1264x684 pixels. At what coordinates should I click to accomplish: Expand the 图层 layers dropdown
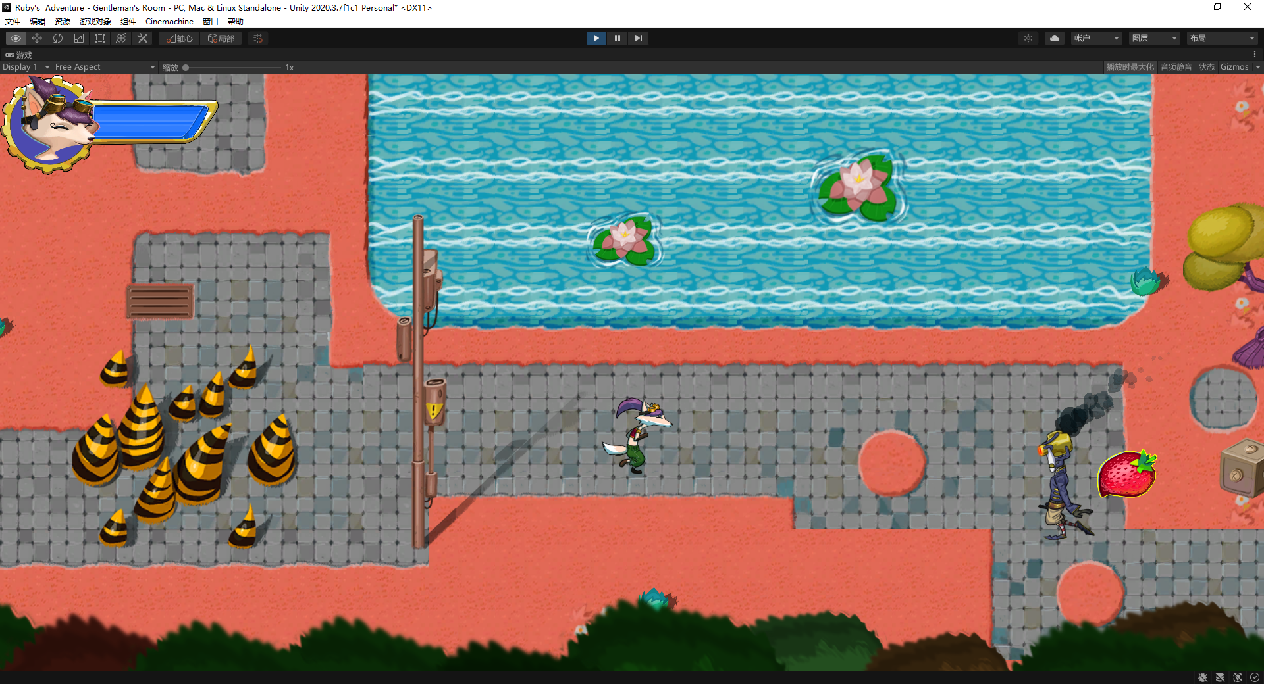[1154, 38]
